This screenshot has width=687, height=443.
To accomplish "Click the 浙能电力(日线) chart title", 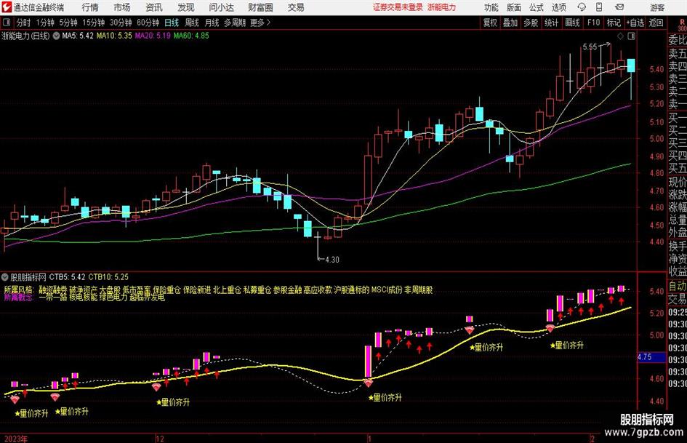I will pos(26,36).
